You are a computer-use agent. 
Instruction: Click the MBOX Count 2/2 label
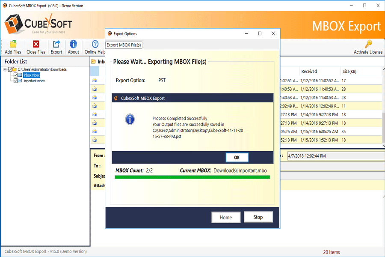click(134, 170)
